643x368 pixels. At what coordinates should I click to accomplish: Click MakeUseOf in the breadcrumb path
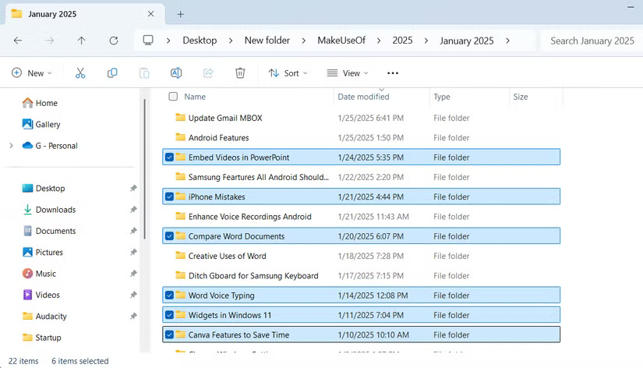pos(341,41)
